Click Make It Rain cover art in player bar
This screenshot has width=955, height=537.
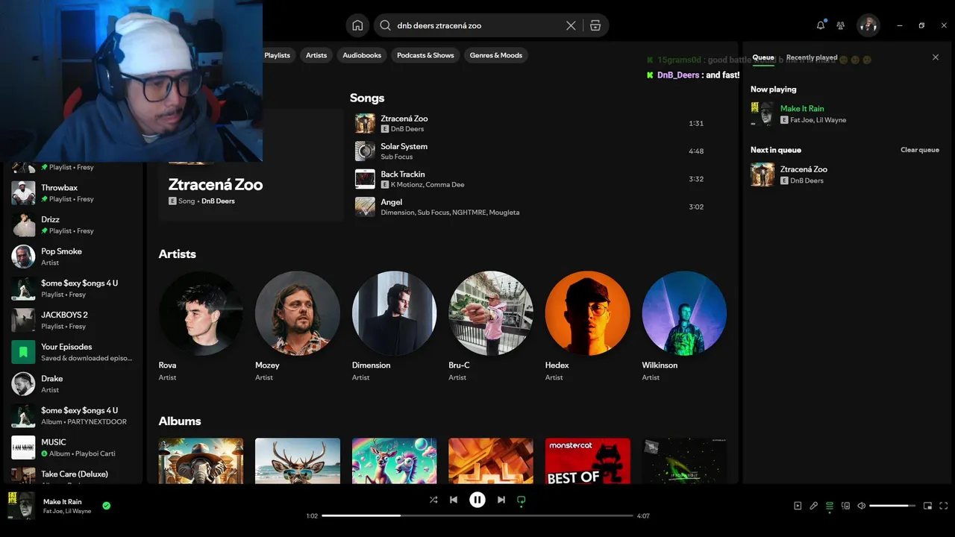[22, 506]
